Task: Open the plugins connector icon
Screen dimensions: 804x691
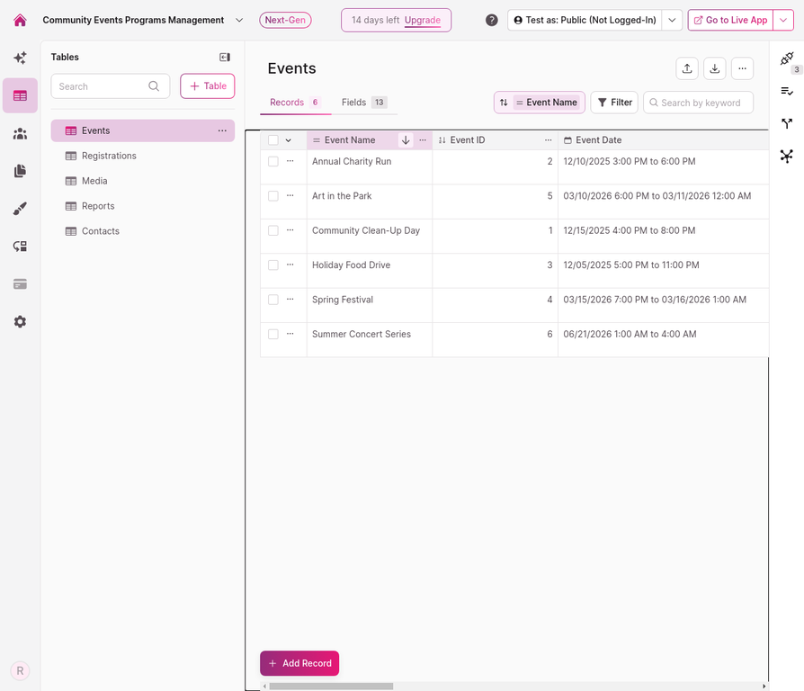Action: click(787, 58)
